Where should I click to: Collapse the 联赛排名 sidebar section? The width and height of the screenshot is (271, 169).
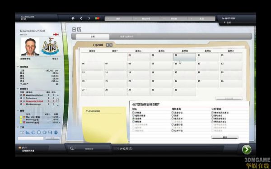[18, 89]
